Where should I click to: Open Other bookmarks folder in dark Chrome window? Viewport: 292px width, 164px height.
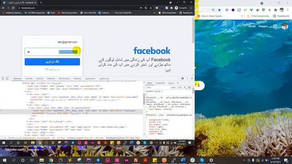tap(167, 13)
